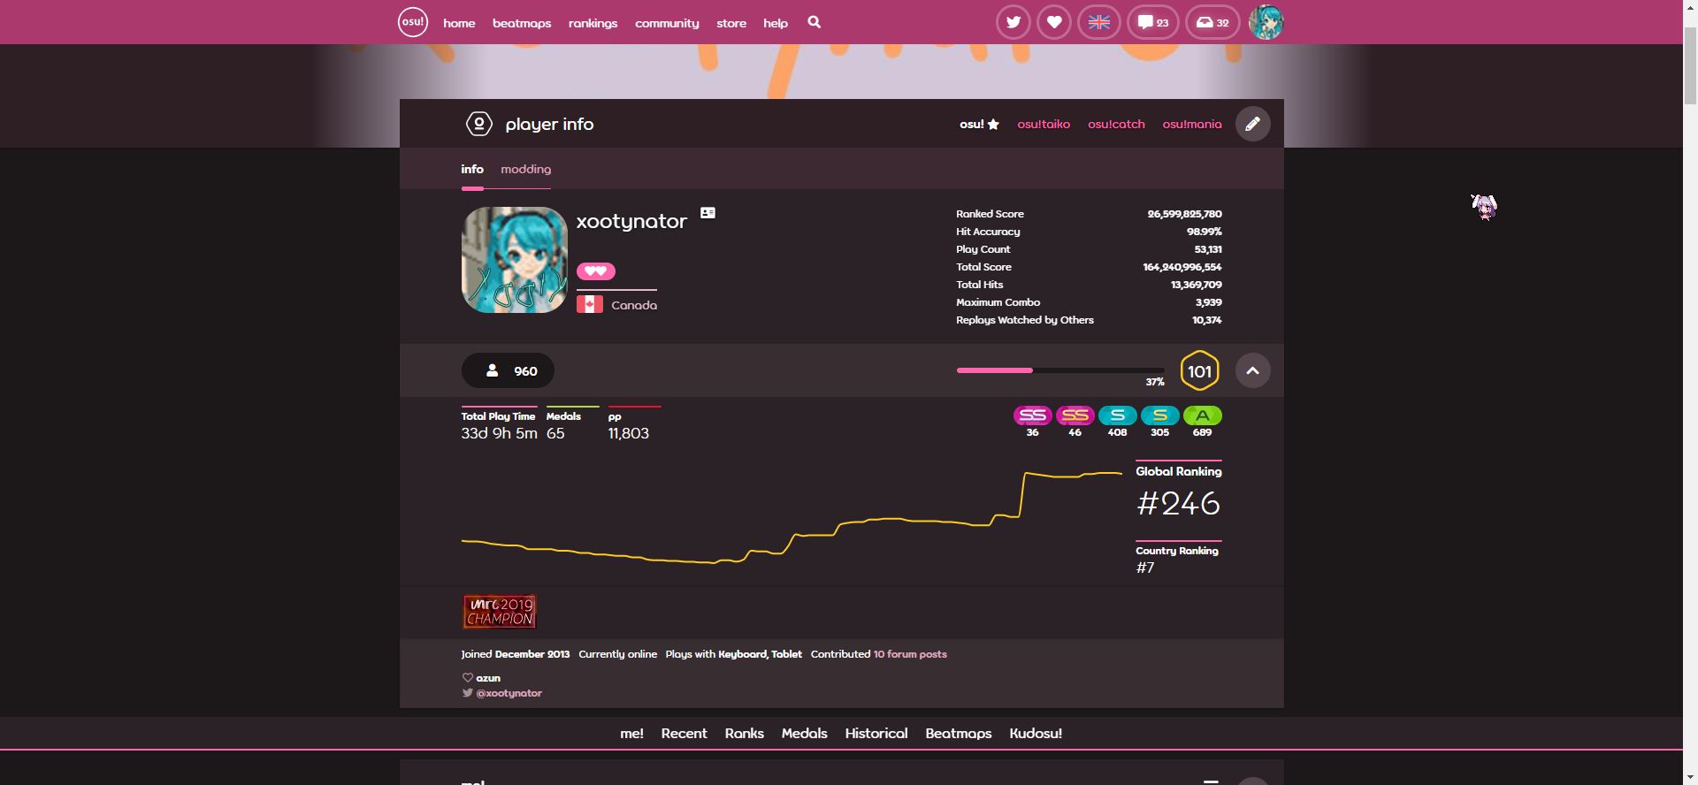Click the A rank badge 689
The image size is (1698, 785).
coord(1203,415)
